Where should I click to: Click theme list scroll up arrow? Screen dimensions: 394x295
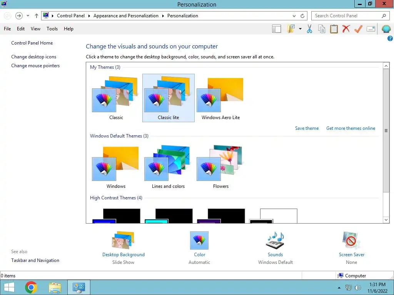[386, 66]
